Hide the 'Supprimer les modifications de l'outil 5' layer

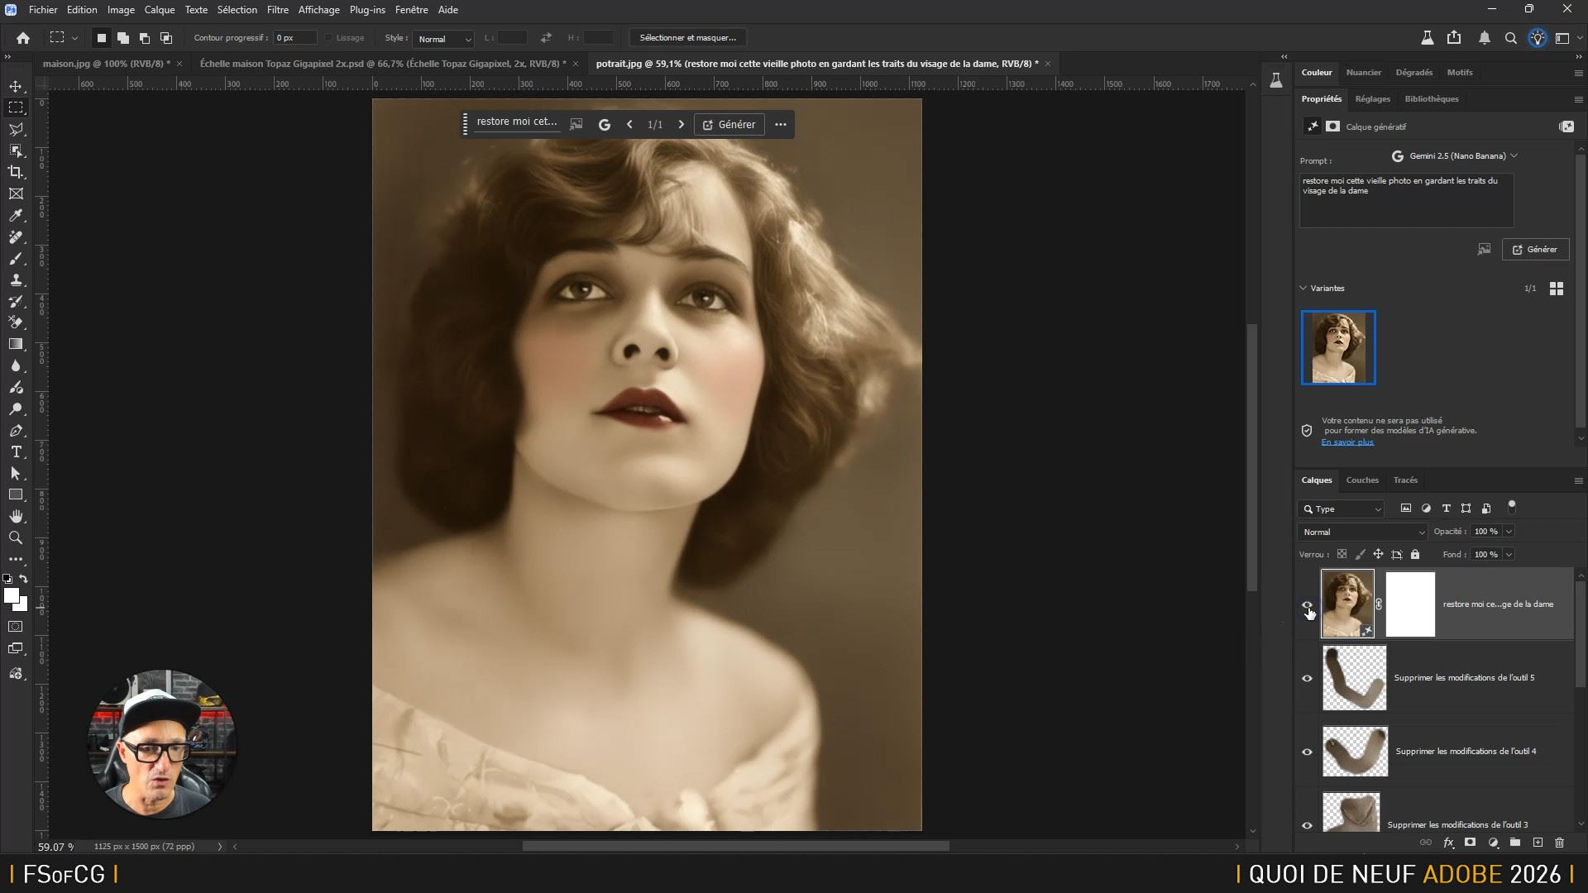point(1307,678)
